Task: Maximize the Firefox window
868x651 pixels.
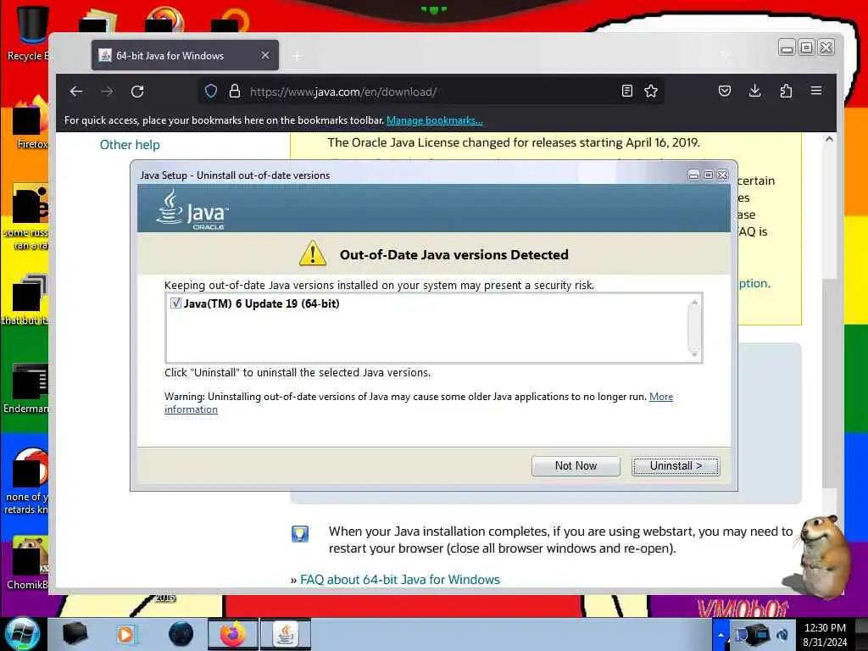Action: coord(807,48)
